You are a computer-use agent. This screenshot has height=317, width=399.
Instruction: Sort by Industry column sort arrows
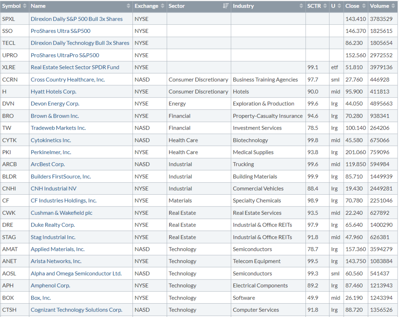[x=301, y=6]
